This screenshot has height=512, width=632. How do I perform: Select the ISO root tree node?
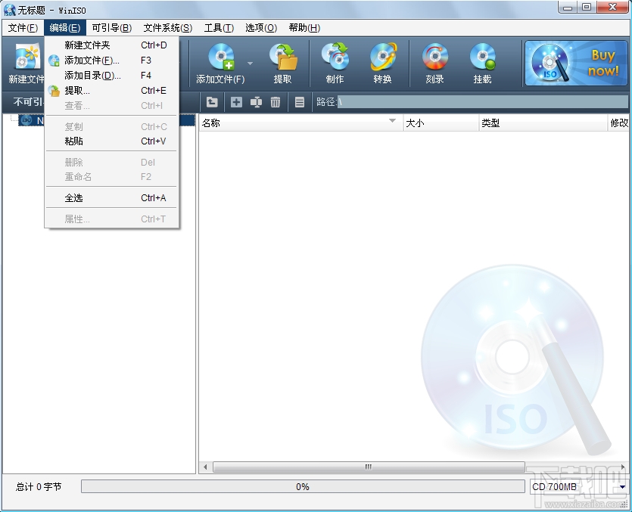(32, 120)
